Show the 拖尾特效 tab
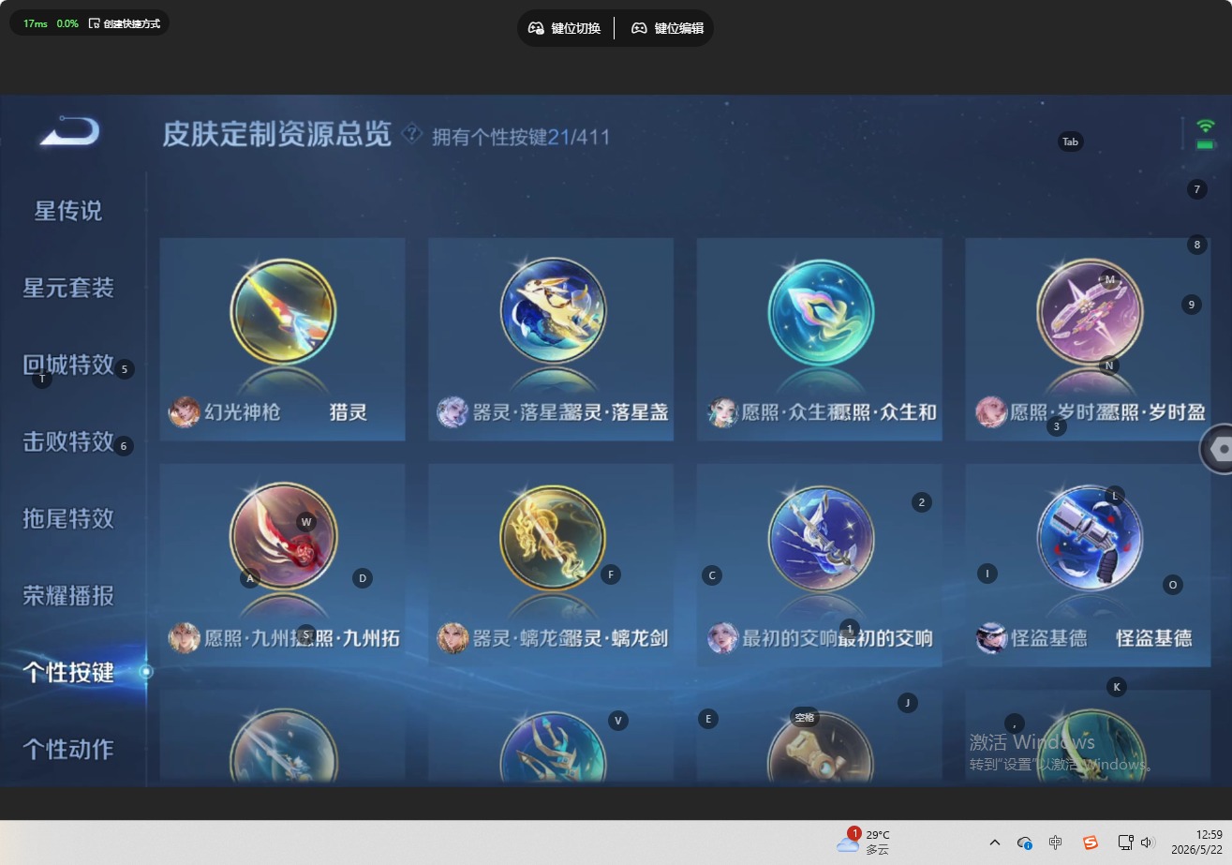Image resolution: width=1232 pixels, height=865 pixels. [68, 518]
